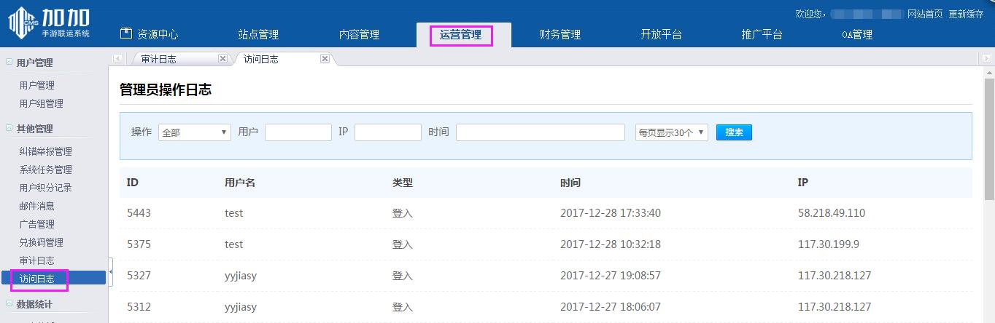Viewport: 995px width, 323px height.
Task: Open the 操作 type dropdown
Action: tap(194, 132)
